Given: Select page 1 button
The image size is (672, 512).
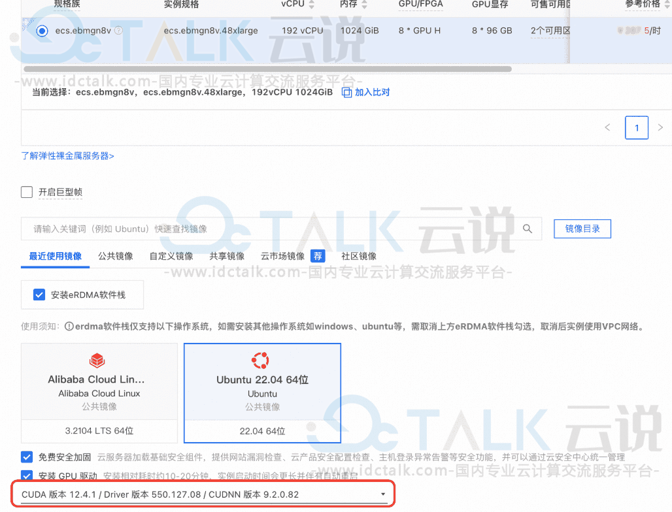Looking at the screenshot, I should [637, 127].
